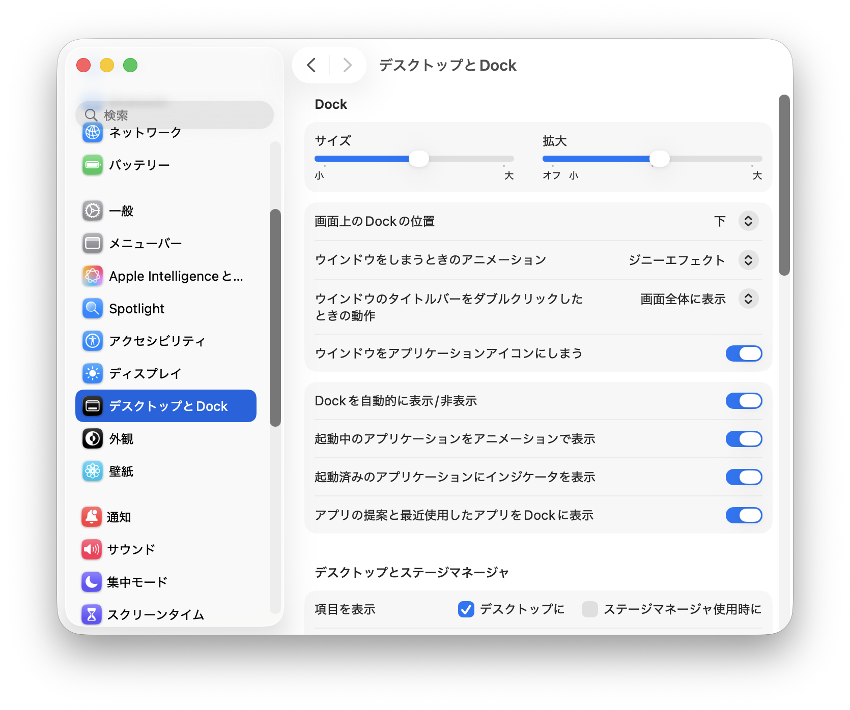This screenshot has height=710, width=850.
Task: Click the forward navigation arrow
Action: 347,65
